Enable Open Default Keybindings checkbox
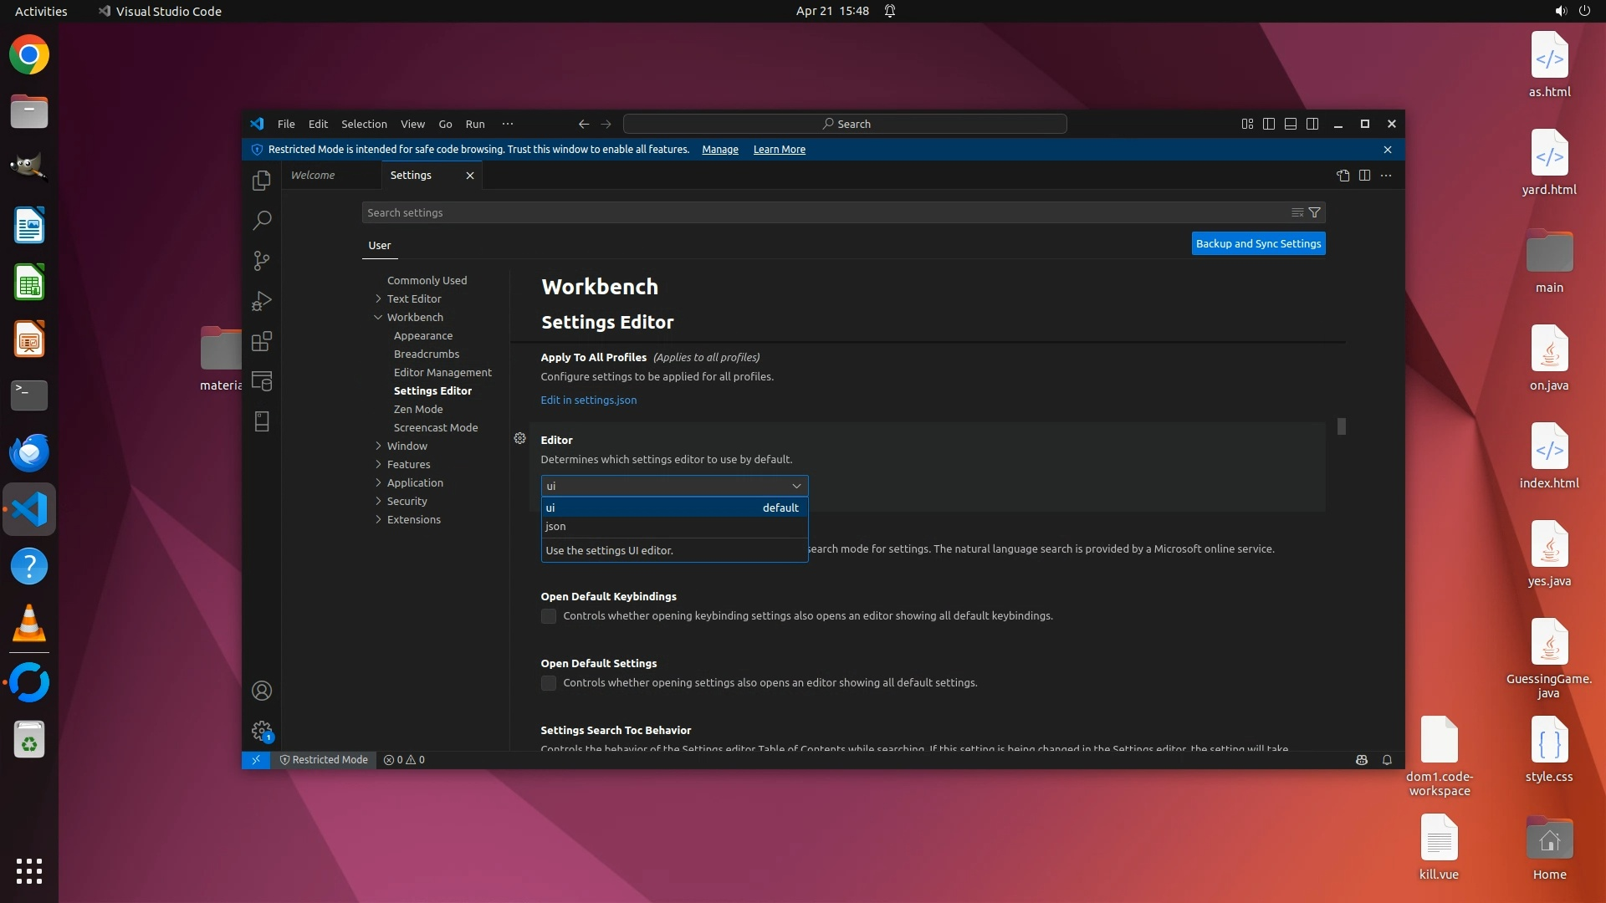1606x903 pixels. 549,616
